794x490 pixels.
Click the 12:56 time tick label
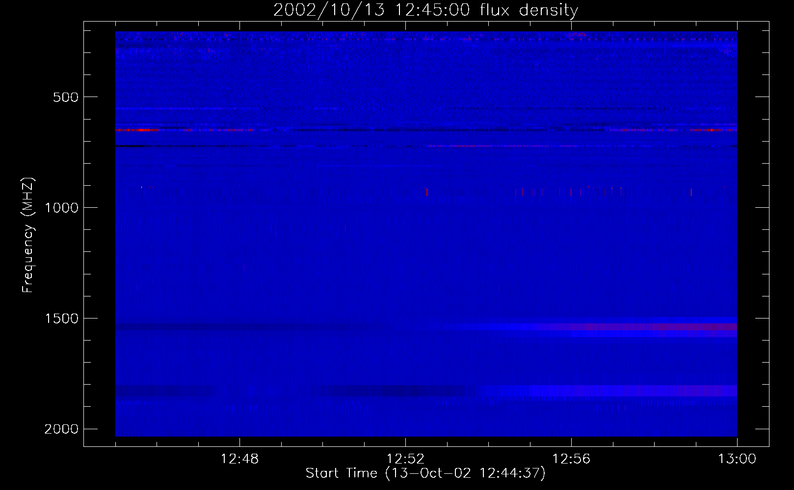click(x=571, y=459)
